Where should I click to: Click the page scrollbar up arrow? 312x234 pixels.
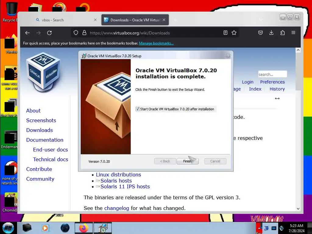coord(298,50)
